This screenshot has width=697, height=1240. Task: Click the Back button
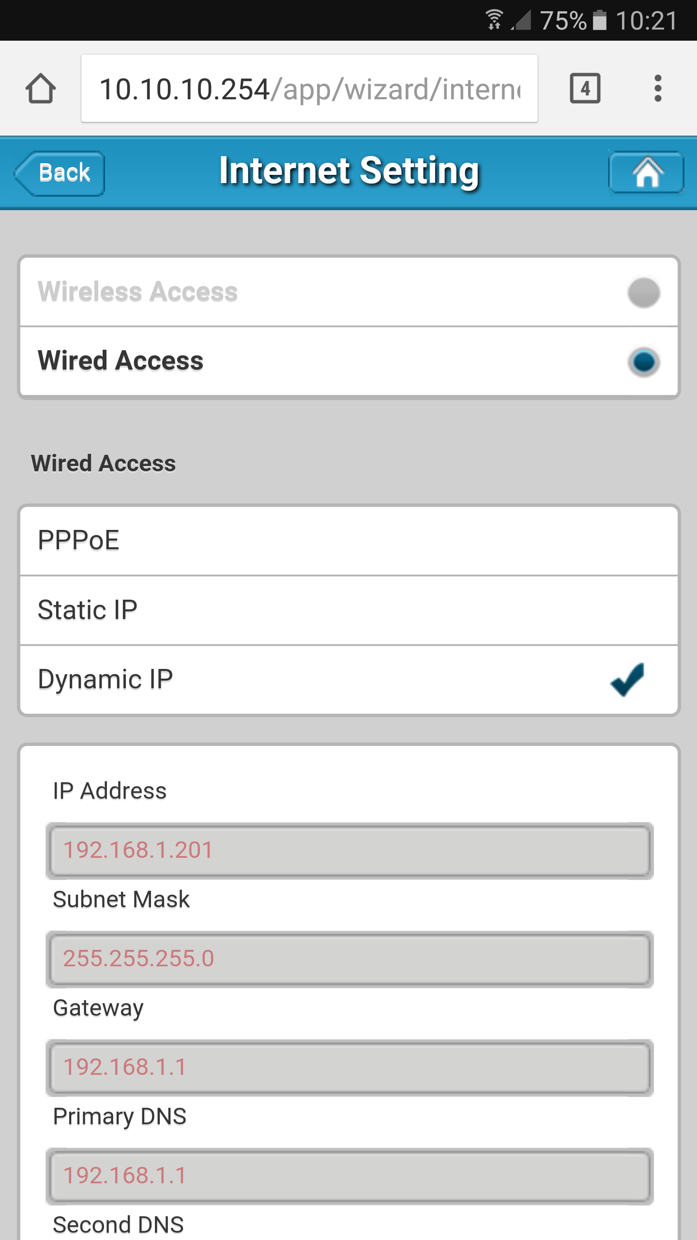(x=60, y=173)
